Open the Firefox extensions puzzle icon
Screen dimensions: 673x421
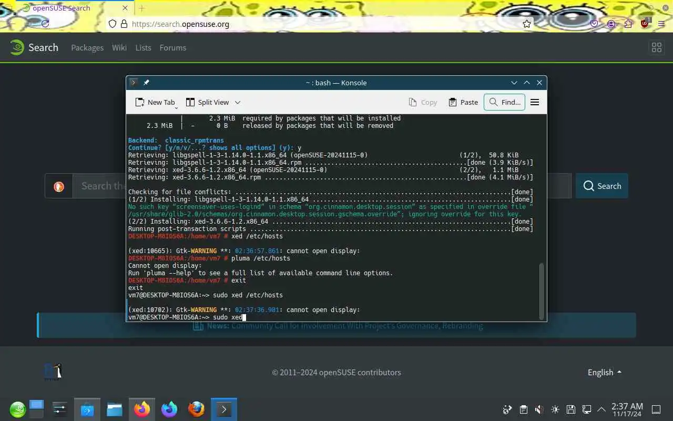point(628,24)
